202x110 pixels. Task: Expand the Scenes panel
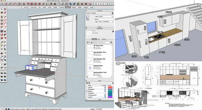click(x=86, y=27)
